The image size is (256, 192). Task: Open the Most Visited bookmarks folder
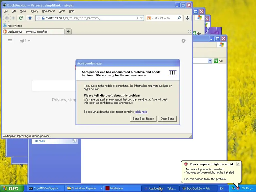12,26
